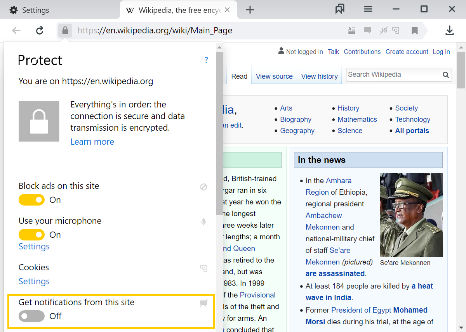Open the All portals link
This screenshot has width=466, height=332.
coord(412,131)
